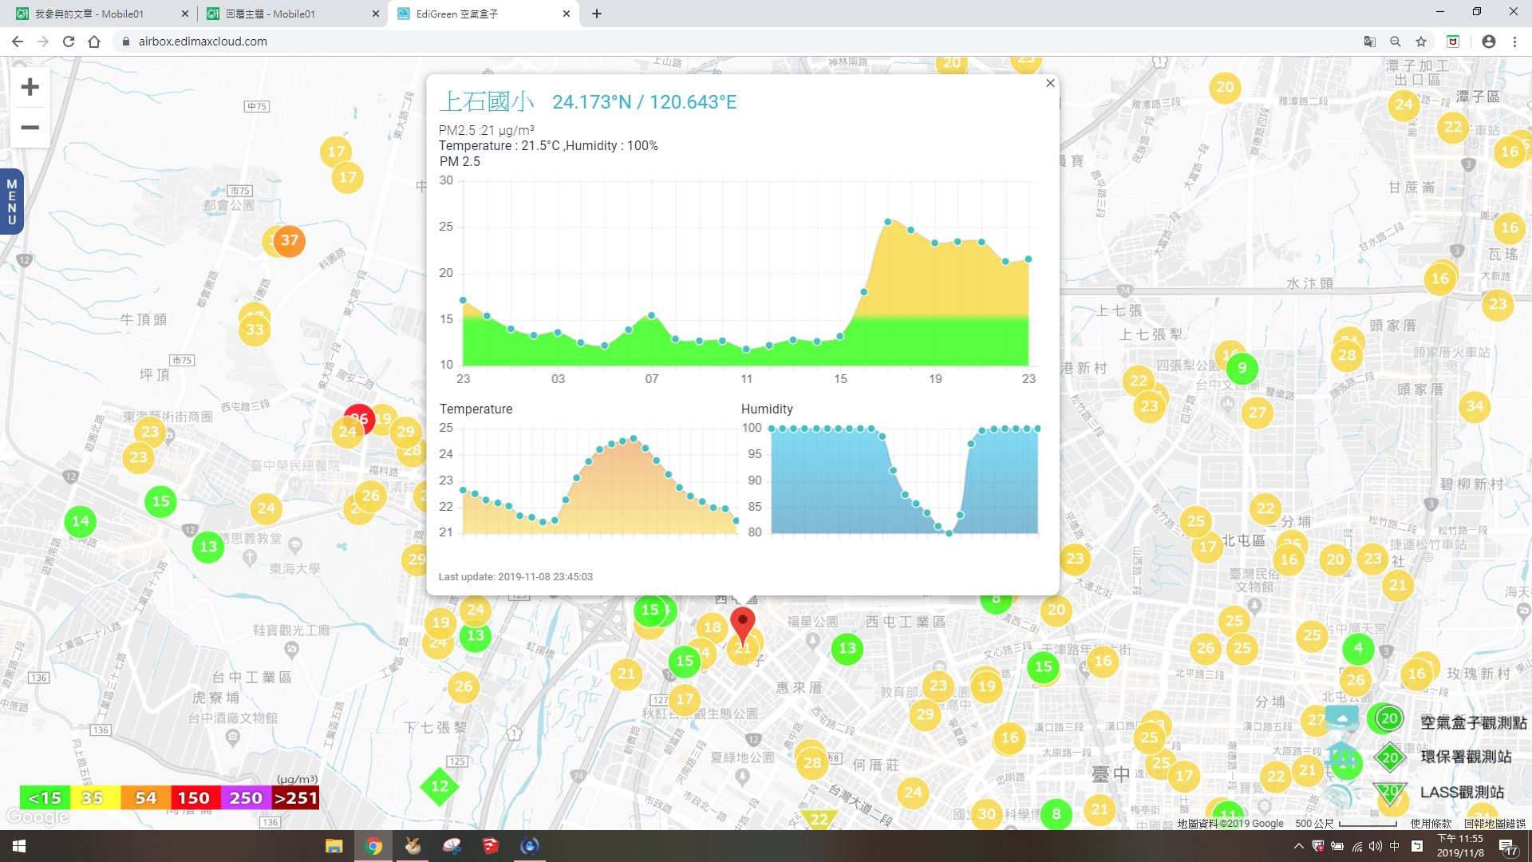Click the >251 dark red legend swatch
Screen dimensions: 1532x862
coord(295,797)
